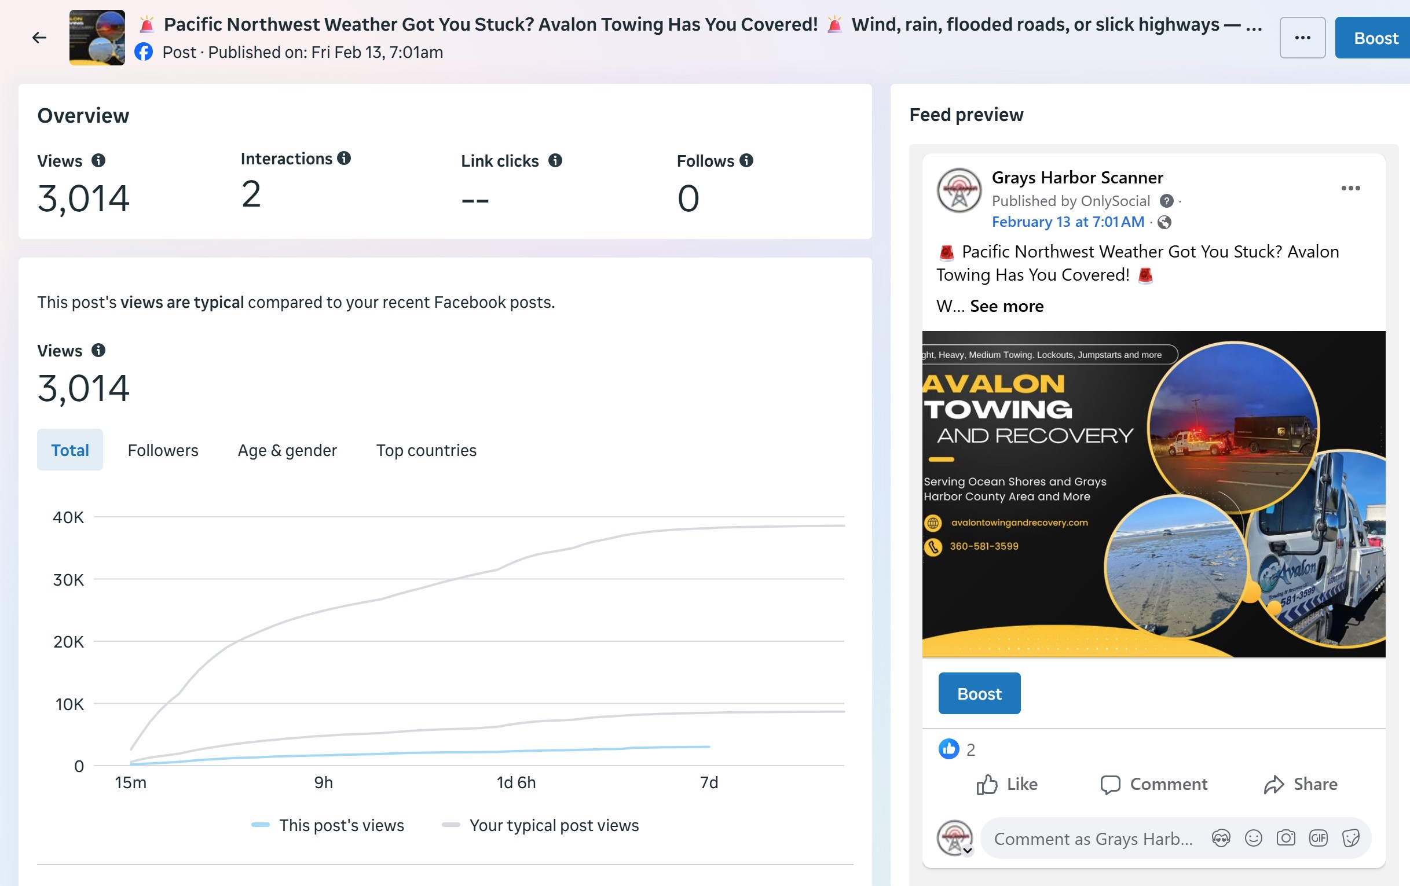Open the feed post's three-dot options menu
1410x886 pixels.
[1350, 188]
